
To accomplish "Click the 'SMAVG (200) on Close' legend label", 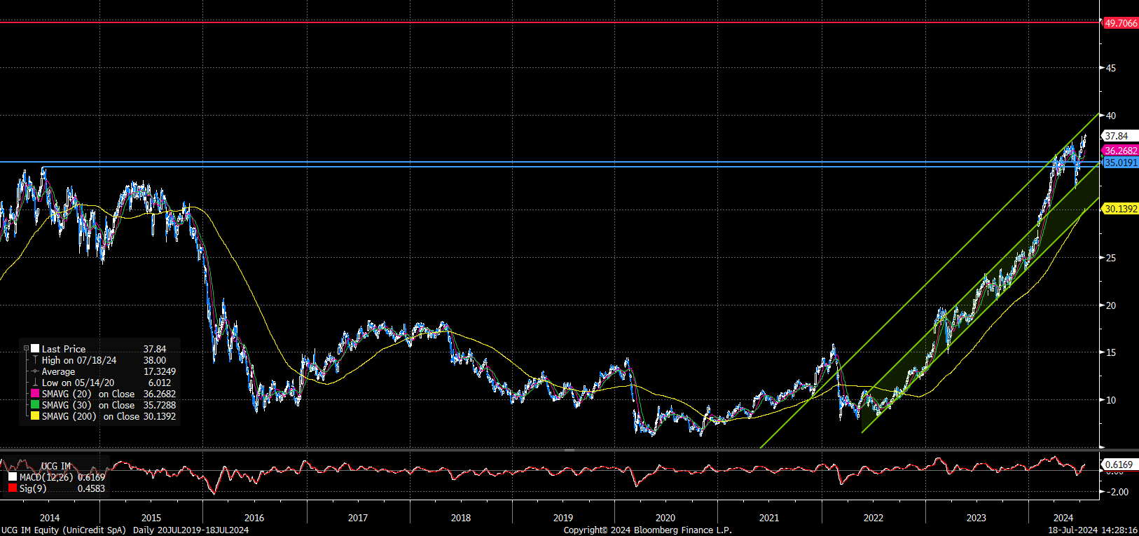I will pyautogui.click(x=90, y=417).
